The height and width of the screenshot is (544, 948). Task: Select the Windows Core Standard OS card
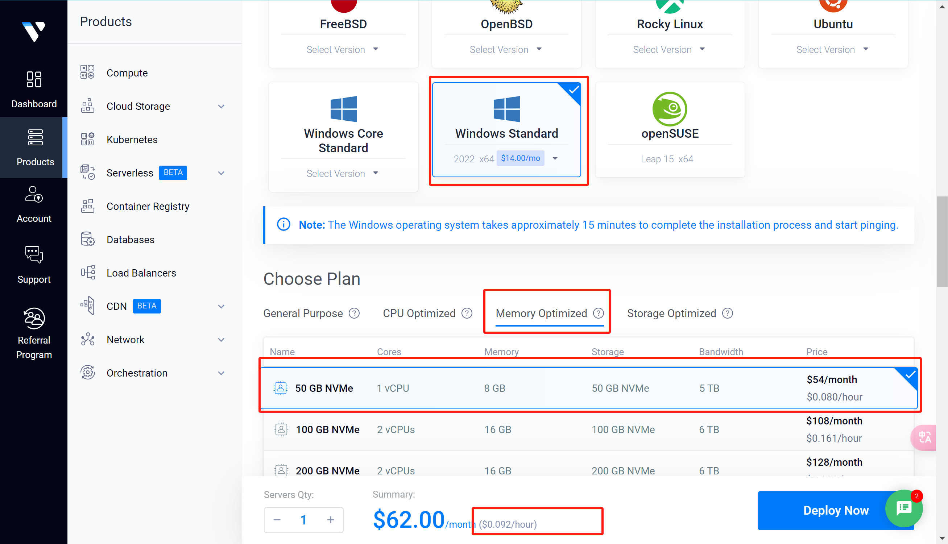[343, 137]
